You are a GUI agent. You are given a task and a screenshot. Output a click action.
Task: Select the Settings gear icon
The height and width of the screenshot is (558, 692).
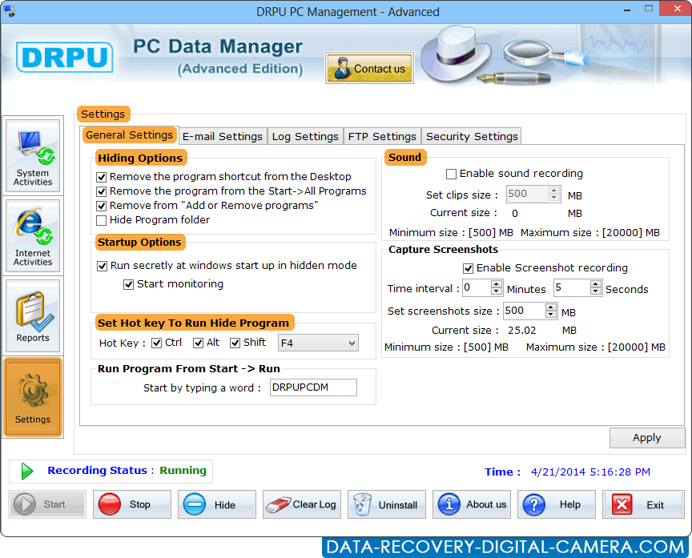click(x=33, y=397)
